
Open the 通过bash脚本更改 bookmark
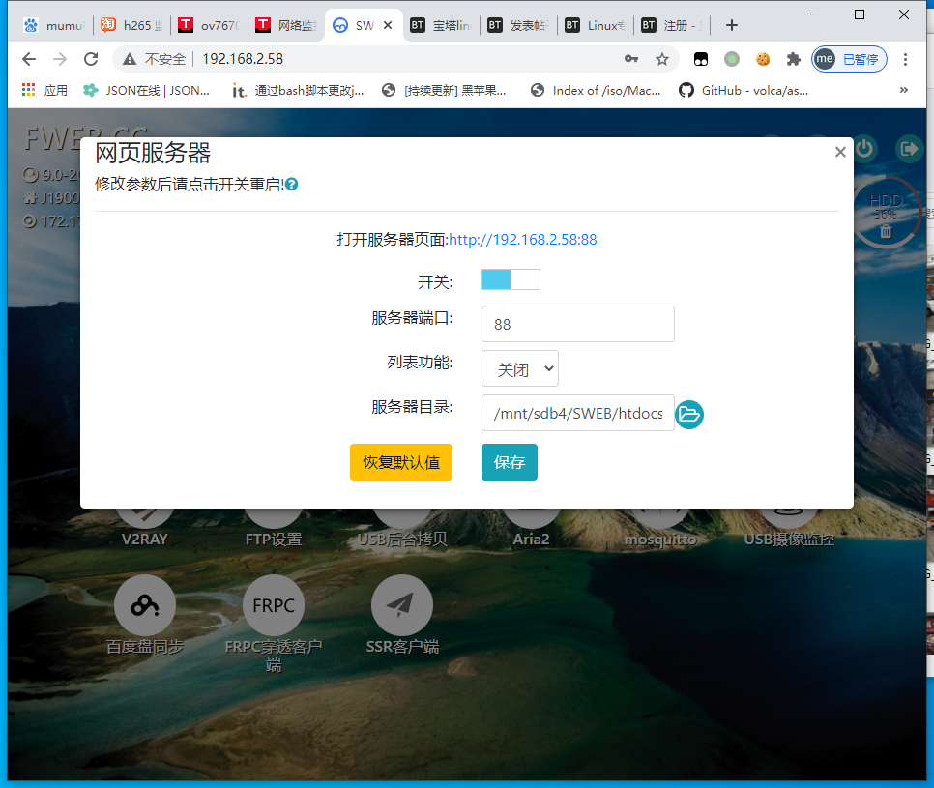click(x=298, y=90)
